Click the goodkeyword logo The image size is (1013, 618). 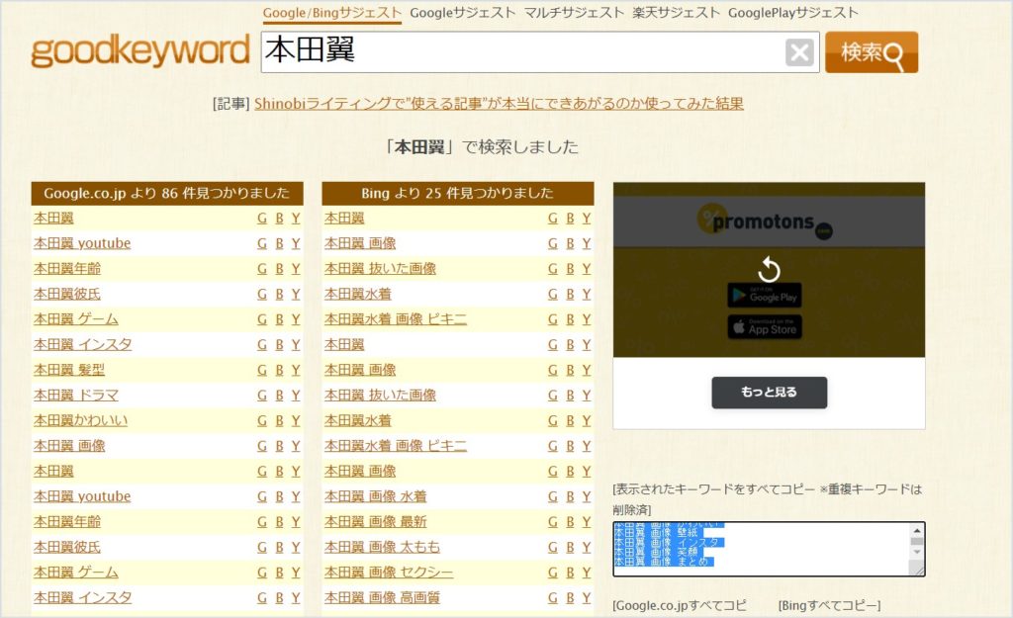pos(140,51)
